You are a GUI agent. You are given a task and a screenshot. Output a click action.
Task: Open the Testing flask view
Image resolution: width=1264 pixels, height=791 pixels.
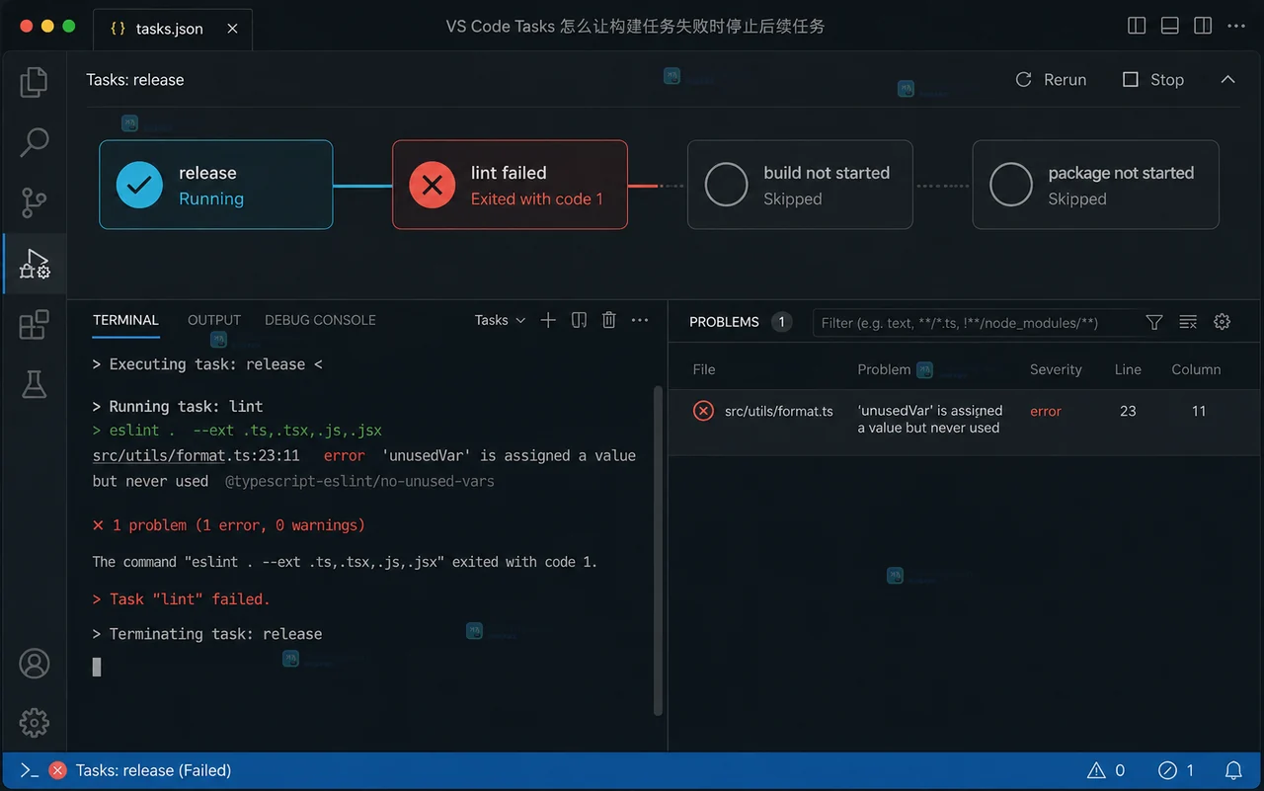34,385
